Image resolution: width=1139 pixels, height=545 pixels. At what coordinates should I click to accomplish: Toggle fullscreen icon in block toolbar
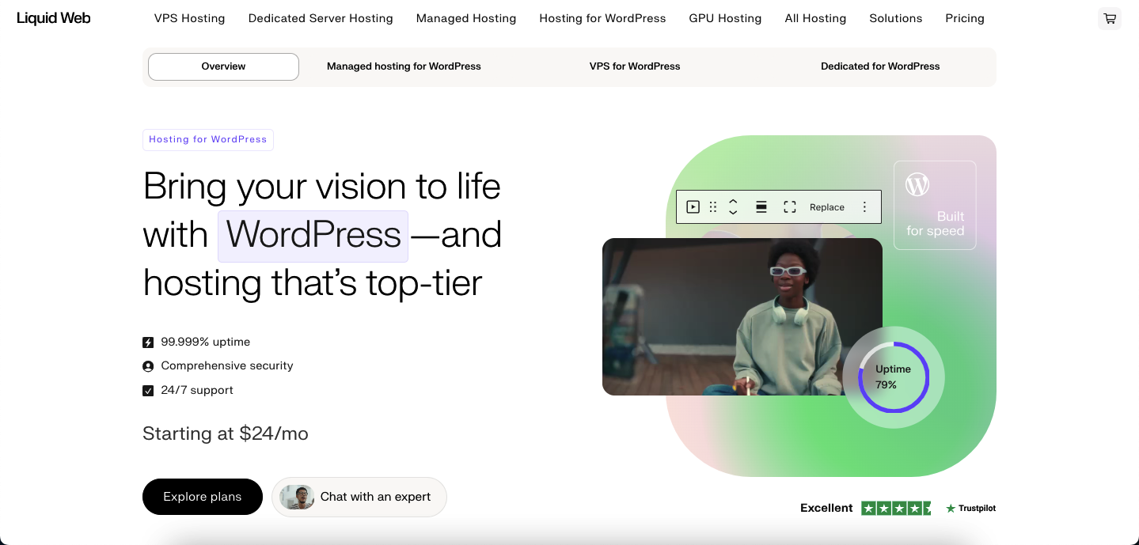(789, 207)
